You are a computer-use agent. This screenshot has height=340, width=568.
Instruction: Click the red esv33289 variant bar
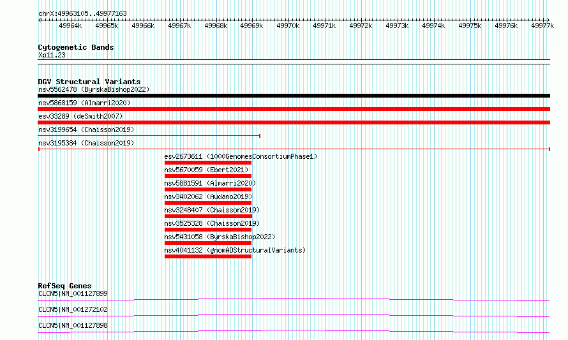294,122
